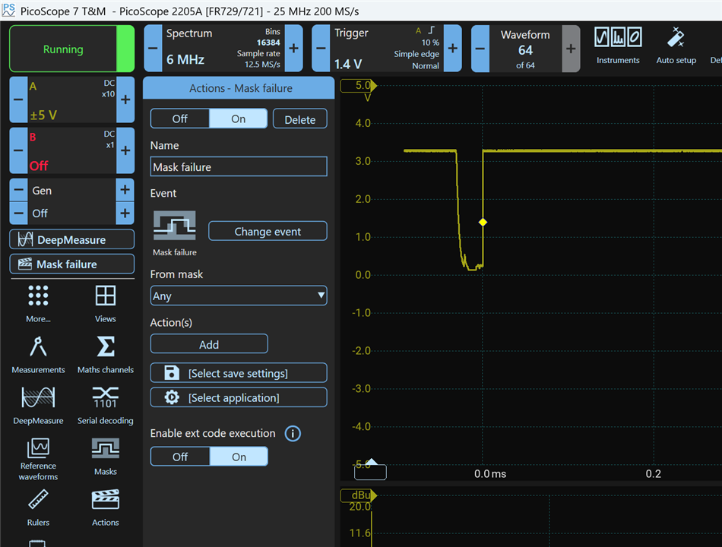Turn ext code execution On
Viewport: 722px width, 547px height.
pyautogui.click(x=239, y=457)
